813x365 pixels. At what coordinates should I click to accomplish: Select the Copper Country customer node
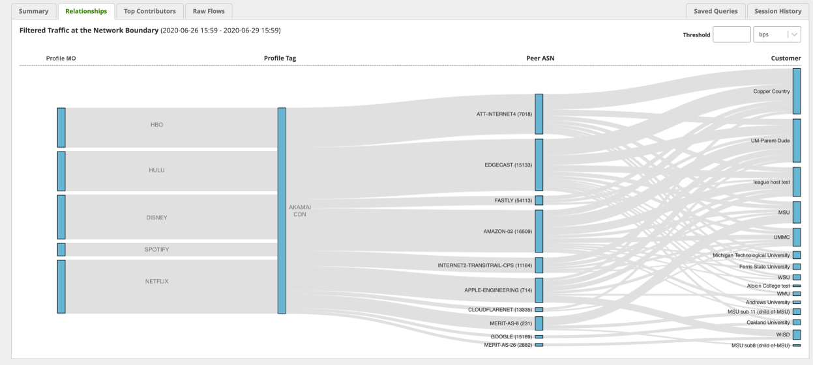click(796, 91)
